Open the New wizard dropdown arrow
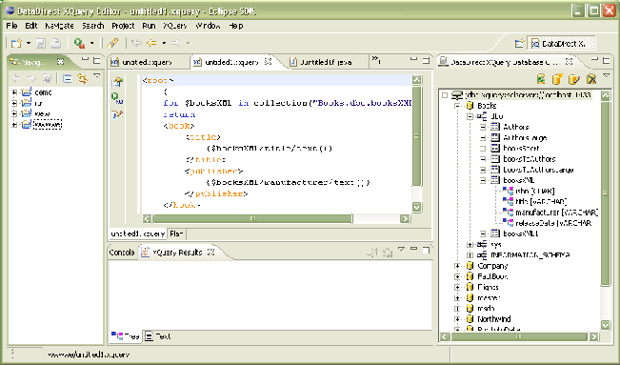The height and width of the screenshot is (365, 620). pyautogui.click(x=29, y=43)
